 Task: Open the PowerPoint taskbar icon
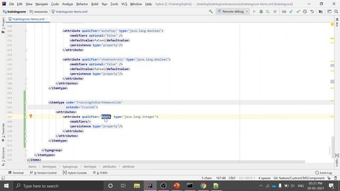(176, 186)
